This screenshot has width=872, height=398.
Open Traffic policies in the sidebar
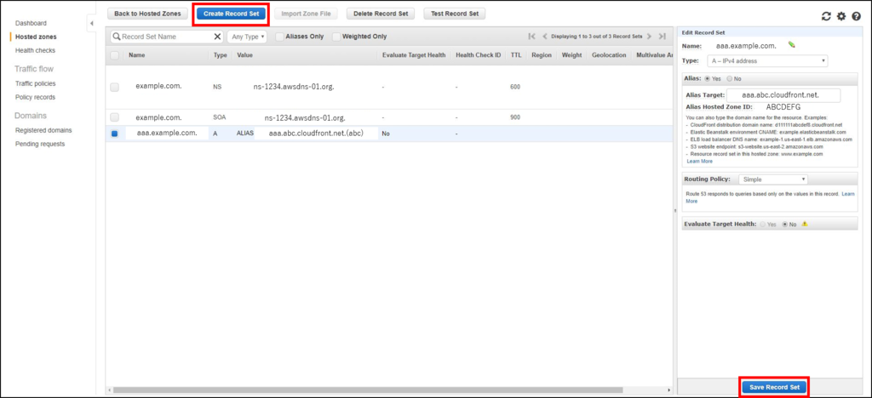point(36,83)
